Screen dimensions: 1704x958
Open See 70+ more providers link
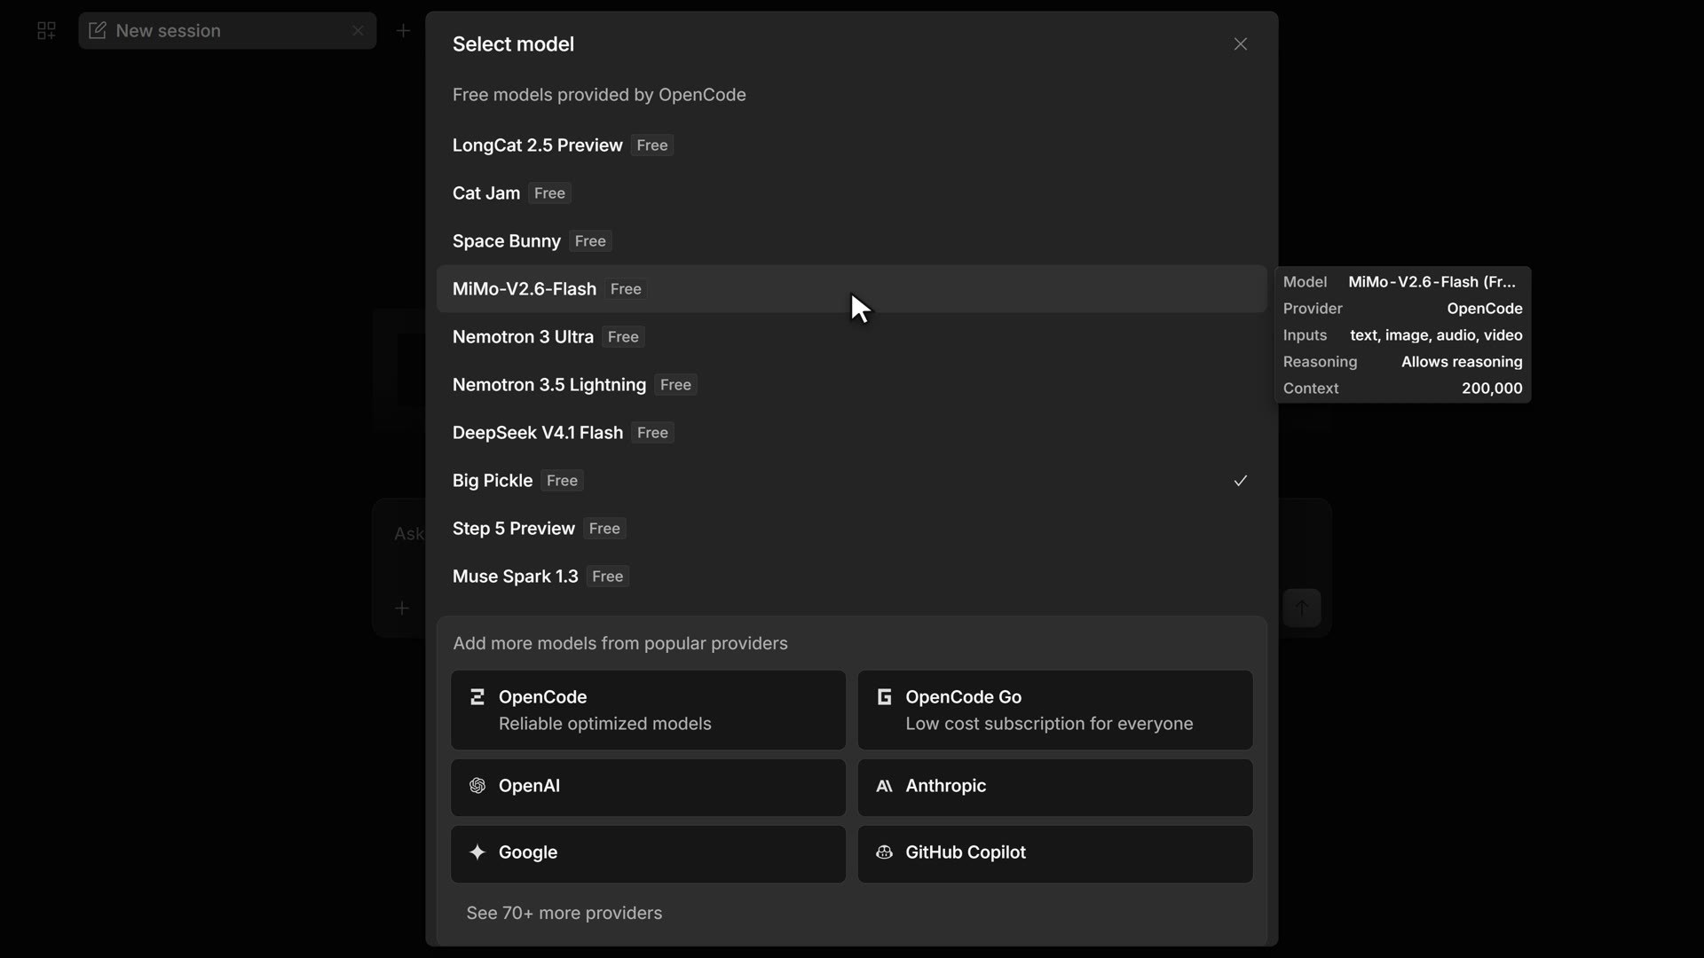click(564, 913)
